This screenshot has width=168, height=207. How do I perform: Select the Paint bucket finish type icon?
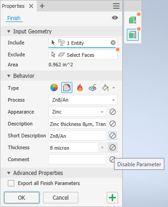point(105,87)
